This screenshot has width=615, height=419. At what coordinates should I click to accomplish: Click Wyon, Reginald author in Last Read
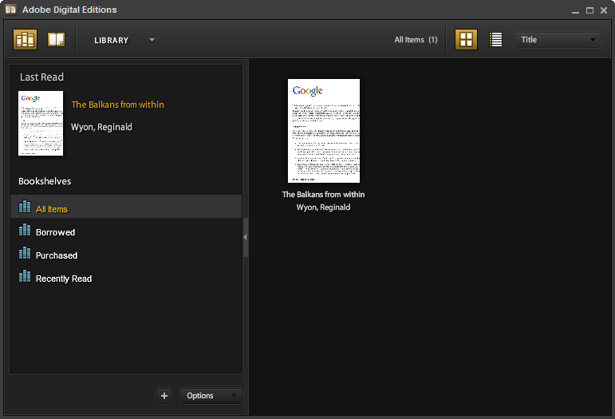[x=101, y=127]
